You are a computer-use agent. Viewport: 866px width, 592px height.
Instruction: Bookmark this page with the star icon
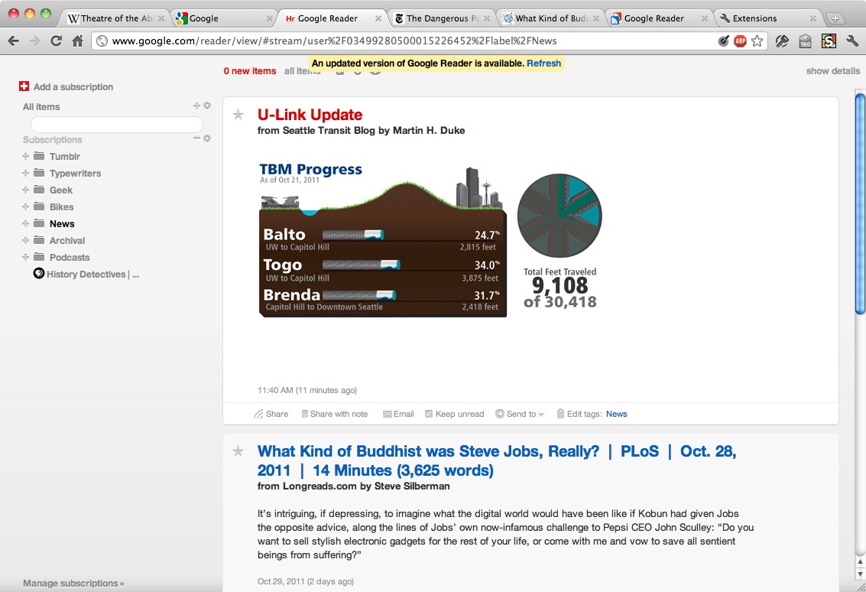click(x=757, y=41)
